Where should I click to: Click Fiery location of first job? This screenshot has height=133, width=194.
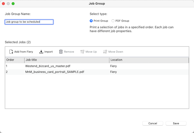click(x=113, y=66)
